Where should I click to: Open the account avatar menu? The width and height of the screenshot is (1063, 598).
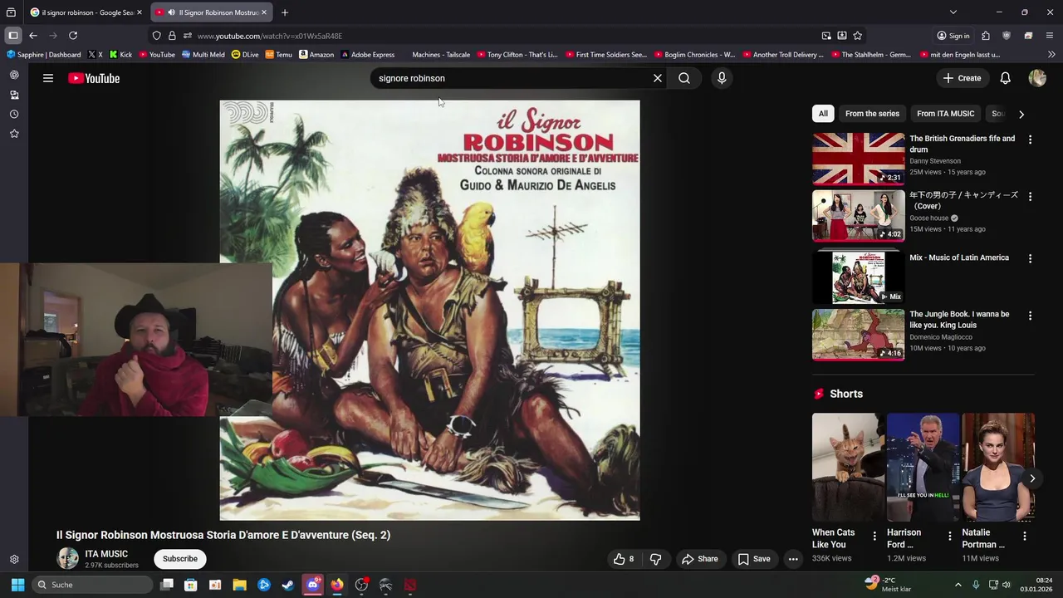pos(1037,78)
